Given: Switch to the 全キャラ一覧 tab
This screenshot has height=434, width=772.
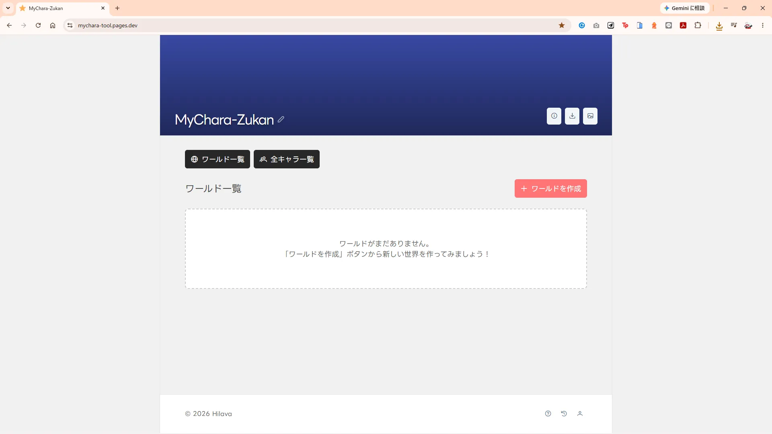Looking at the screenshot, I should tap(287, 159).
